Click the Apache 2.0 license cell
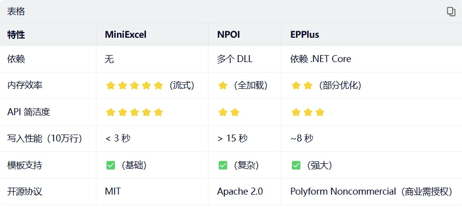462x209 pixels. 240,192
